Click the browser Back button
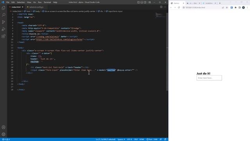 coord(171,7)
